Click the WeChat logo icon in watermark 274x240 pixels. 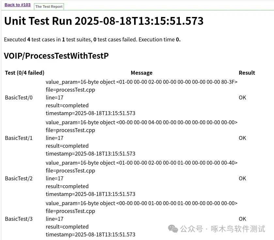point(173,229)
